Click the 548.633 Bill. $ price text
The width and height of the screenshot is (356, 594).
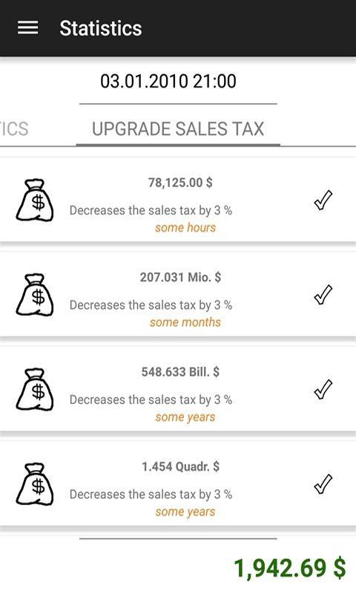pyautogui.click(x=180, y=372)
